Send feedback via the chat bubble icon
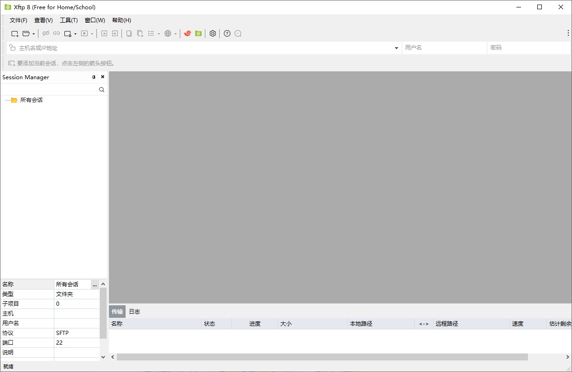 tap(238, 33)
